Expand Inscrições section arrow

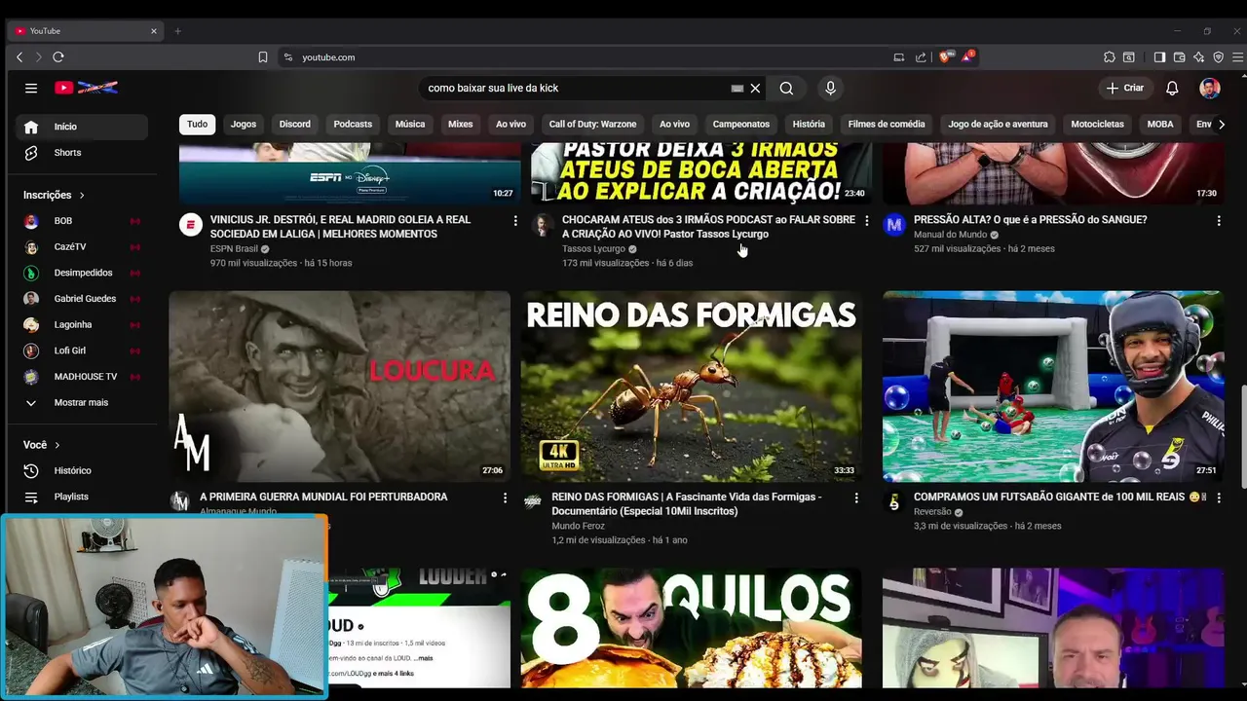click(x=82, y=195)
